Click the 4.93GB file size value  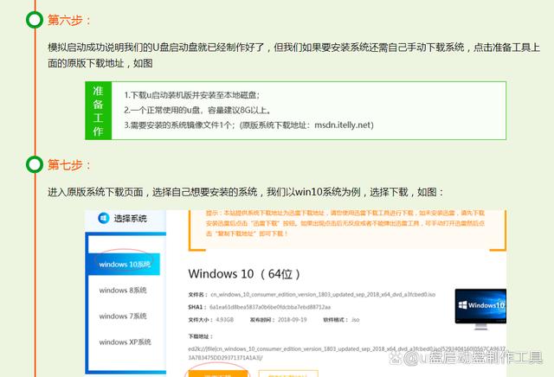[x=224, y=319]
